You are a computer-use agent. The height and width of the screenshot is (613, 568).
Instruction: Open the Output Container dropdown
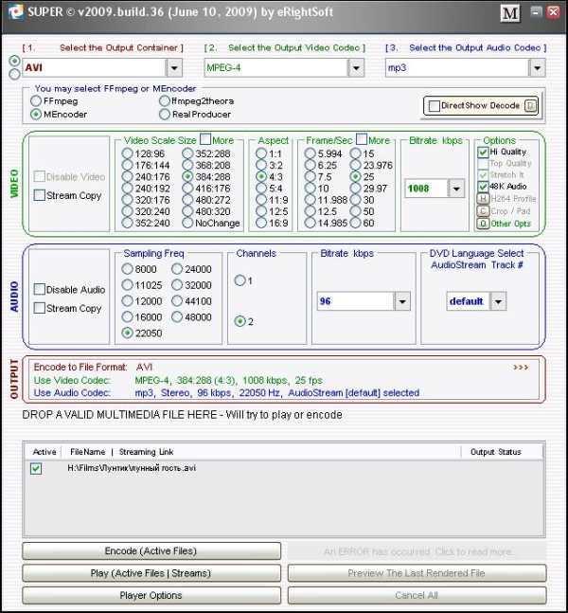(x=174, y=68)
